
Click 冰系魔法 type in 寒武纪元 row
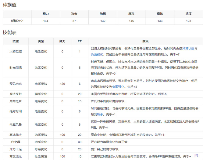point(41,156)
